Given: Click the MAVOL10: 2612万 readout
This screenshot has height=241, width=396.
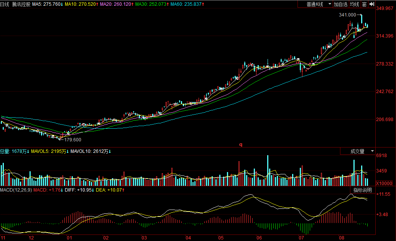Looking at the screenshot, I should [x=91, y=151].
